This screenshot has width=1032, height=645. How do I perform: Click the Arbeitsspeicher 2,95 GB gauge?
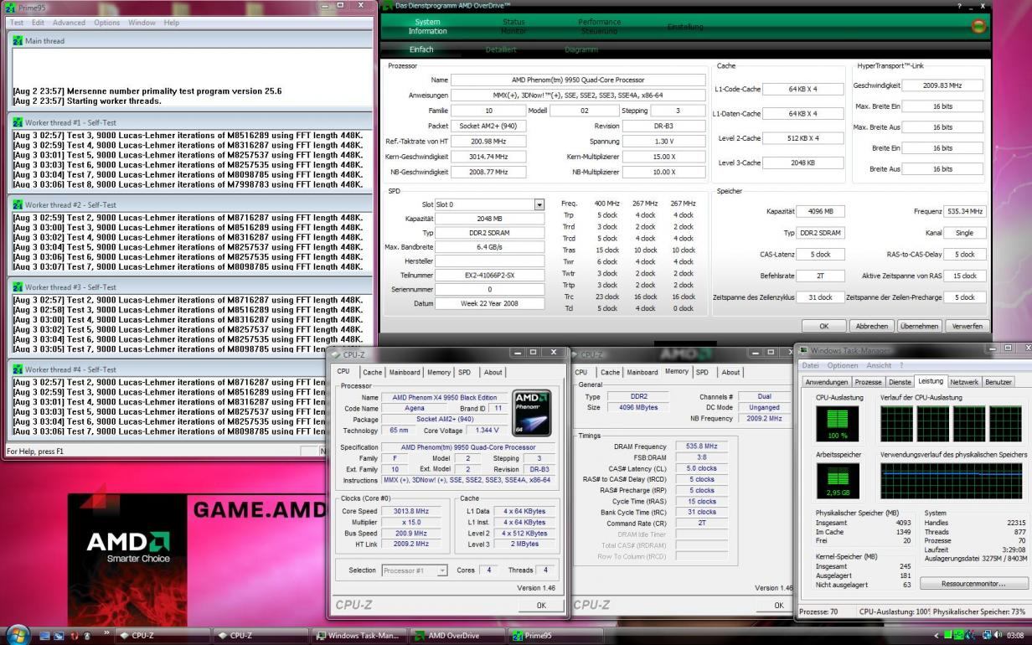(837, 481)
